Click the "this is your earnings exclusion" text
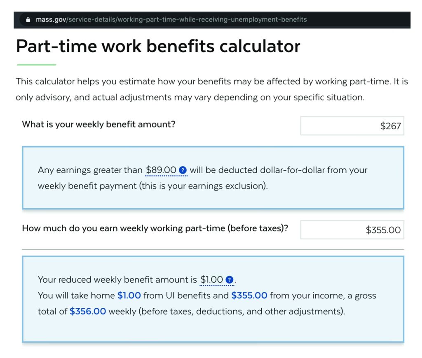This screenshot has width=422, height=358. click(203, 186)
